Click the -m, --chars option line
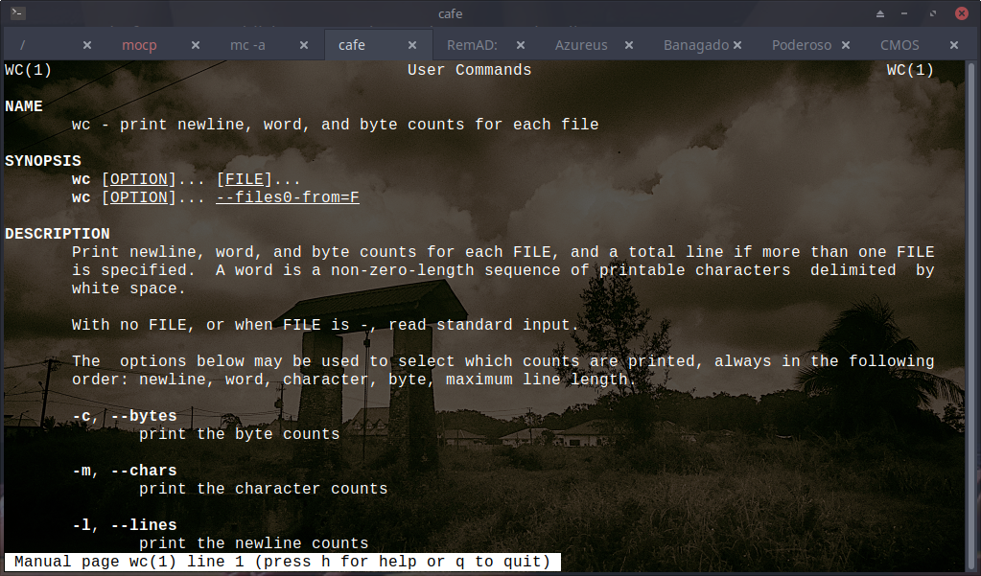This screenshot has height=576, width=981. 124,471
